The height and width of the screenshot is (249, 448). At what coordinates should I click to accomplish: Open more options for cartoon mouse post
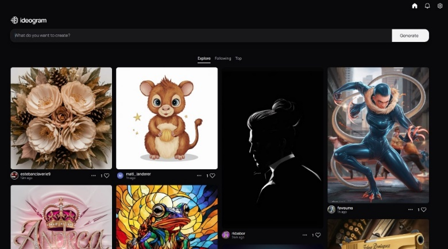(x=199, y=176)
